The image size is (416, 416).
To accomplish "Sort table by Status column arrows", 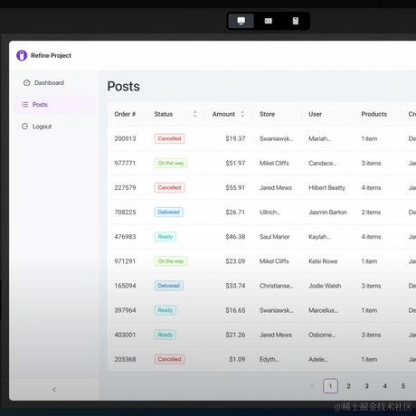I will pos(195,114).
